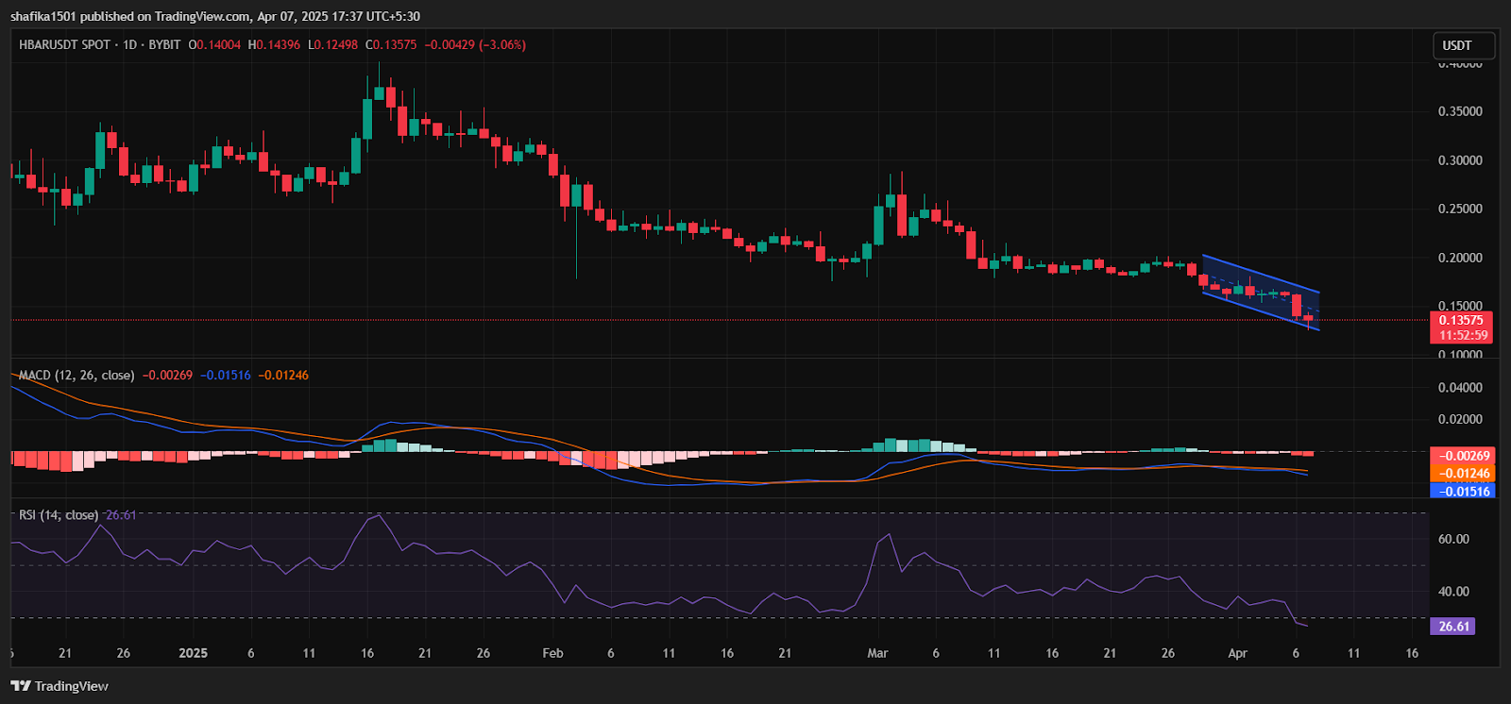Click the HBARUSDT SPOT symbol title
This screenshot has height=704, width=1511.
coord(64,44)
